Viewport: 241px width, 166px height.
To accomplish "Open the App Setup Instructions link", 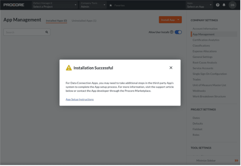I will click(x=80, y=100).
